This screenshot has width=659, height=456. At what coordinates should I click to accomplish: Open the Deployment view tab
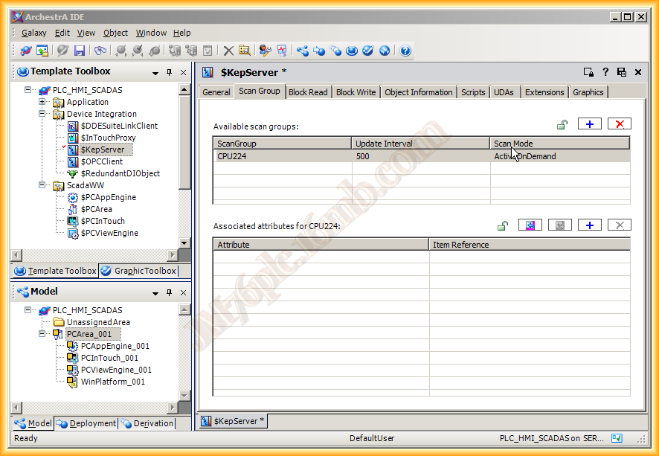tap(88, 423)
